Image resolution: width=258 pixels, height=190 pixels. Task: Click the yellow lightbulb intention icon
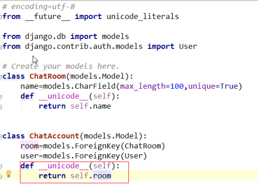click(x=8, y=174)
